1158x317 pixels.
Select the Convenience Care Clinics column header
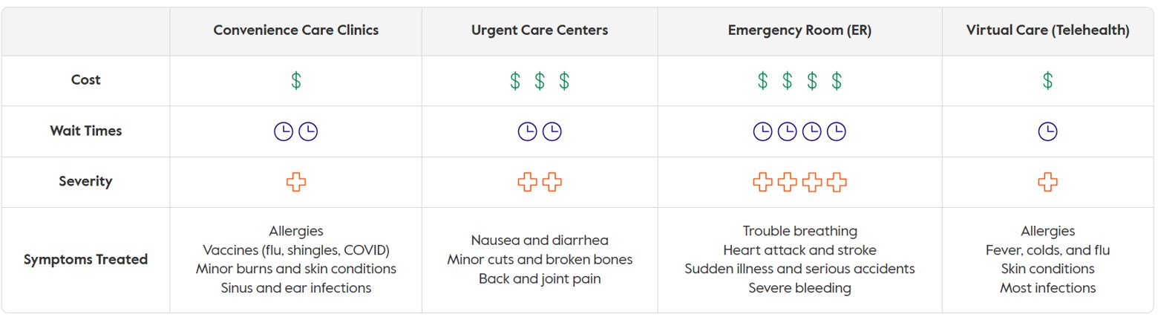(x=296, y=30)
